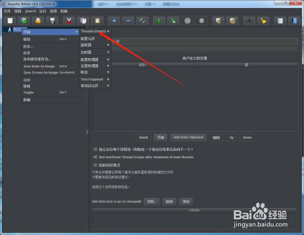Choose 禁用 from context menu
The image size is (304, 235).
click(50, 86)
